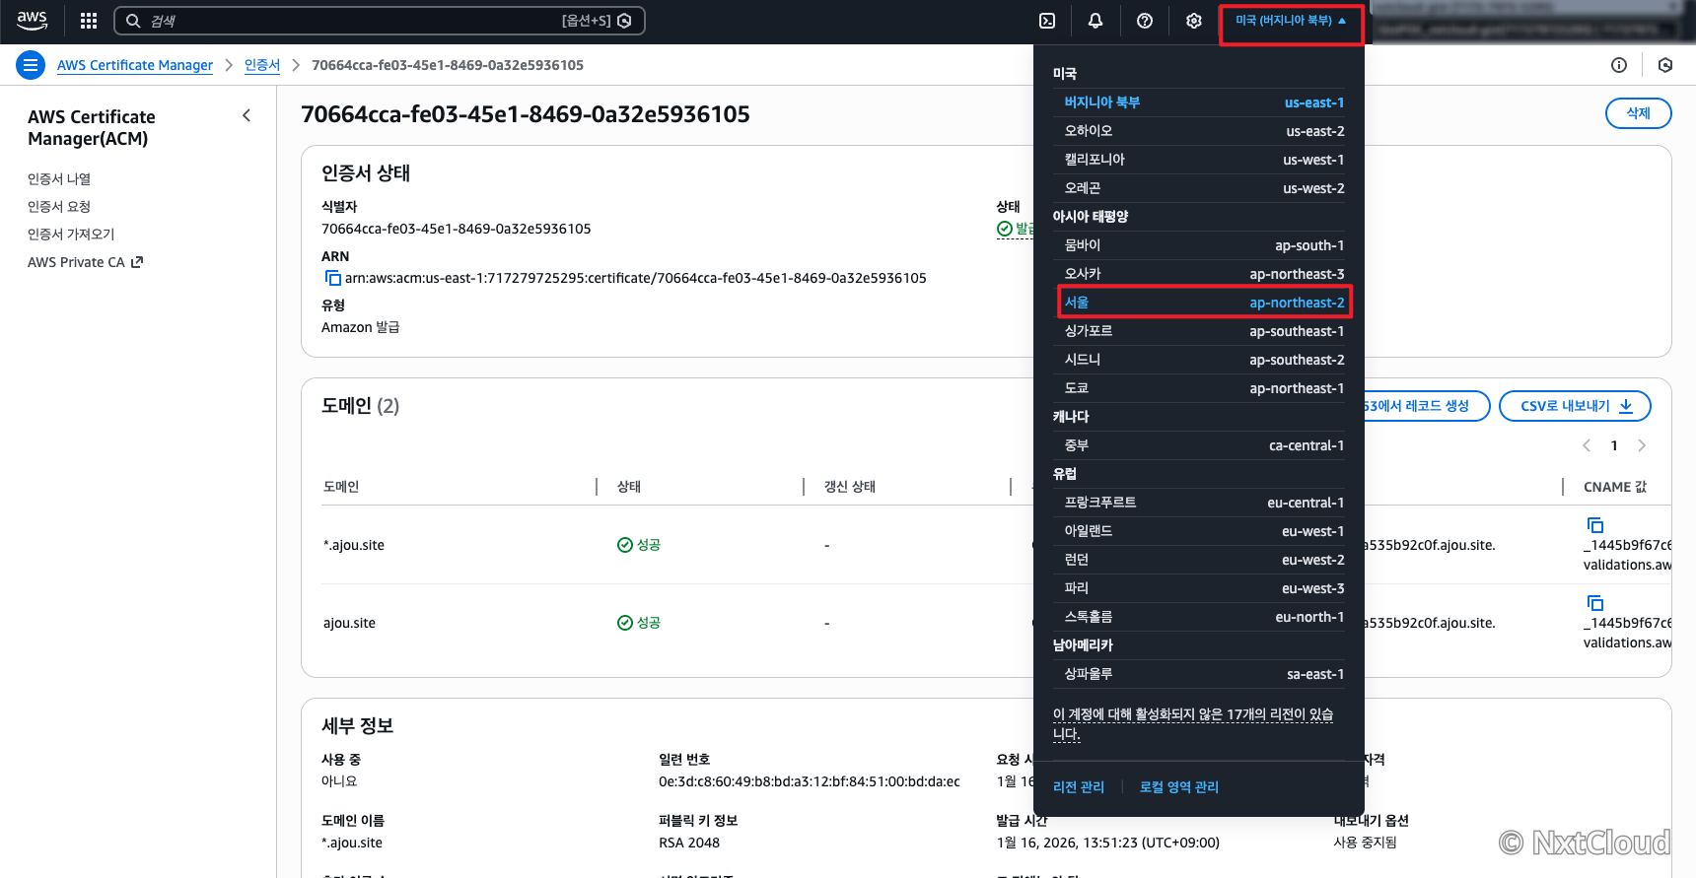
Task: Click the 상태 column header in the domains table
Action: (x=629, y=487)
